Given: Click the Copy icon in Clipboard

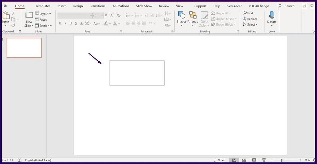Looking at the screenshot, I should (x=13, y=19).
